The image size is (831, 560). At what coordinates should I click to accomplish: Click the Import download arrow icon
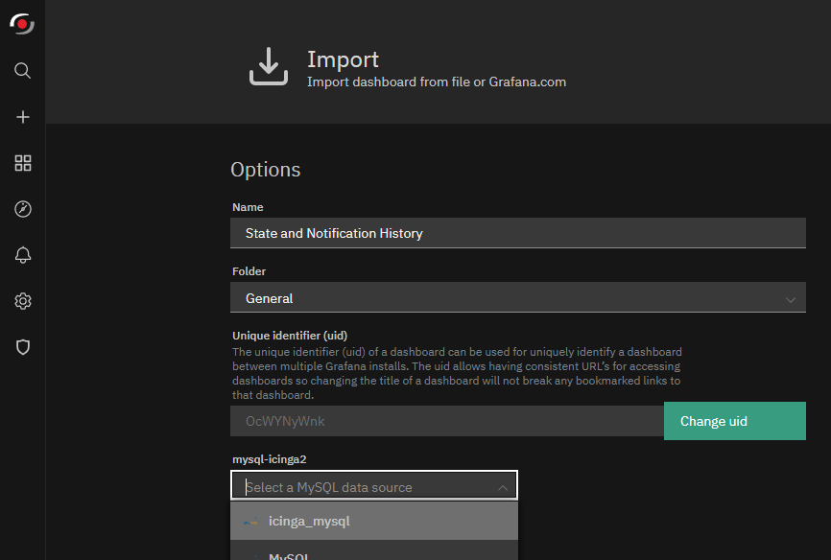269,66
